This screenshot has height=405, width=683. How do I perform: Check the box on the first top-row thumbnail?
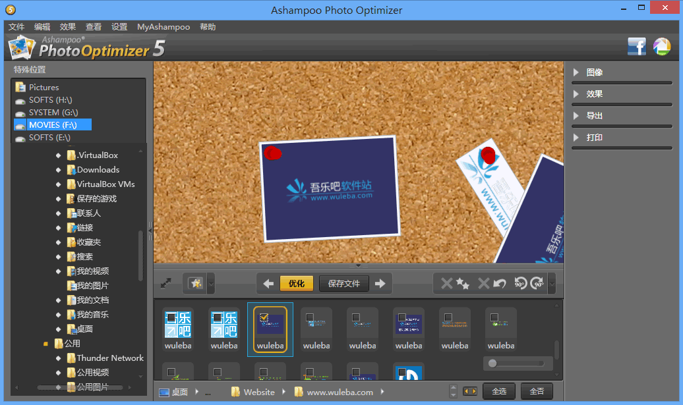pos(171,317)
